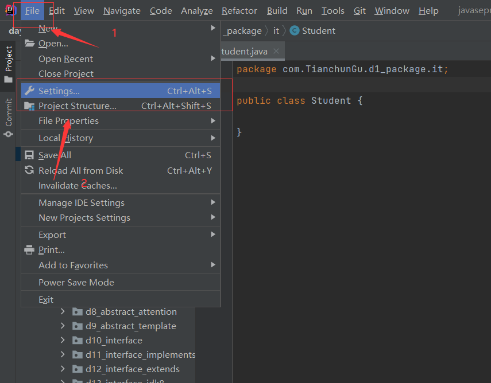Open the Edit menu
The width and height of the screenshot is (491, 383).
(57, 11)
